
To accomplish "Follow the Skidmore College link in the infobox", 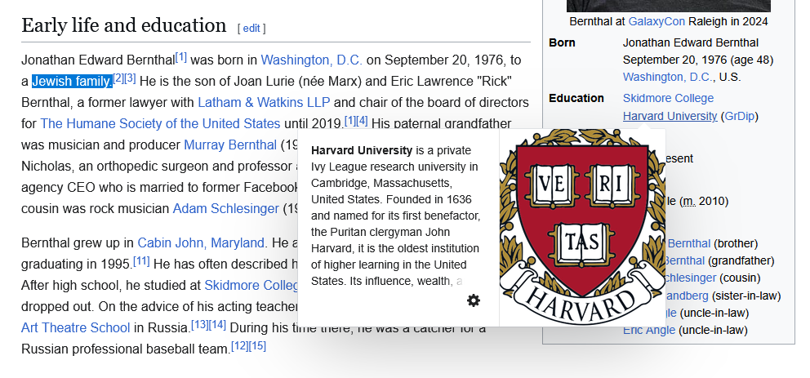I will click(668, 98).
